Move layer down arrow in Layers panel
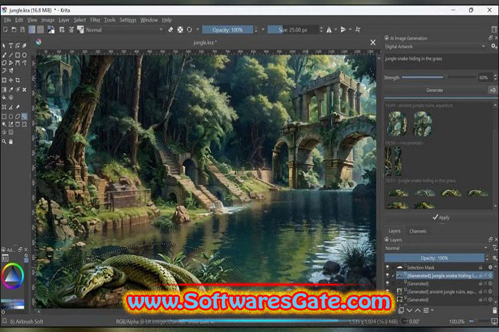This screenshot has width=499, height=332. pos(410,311)
